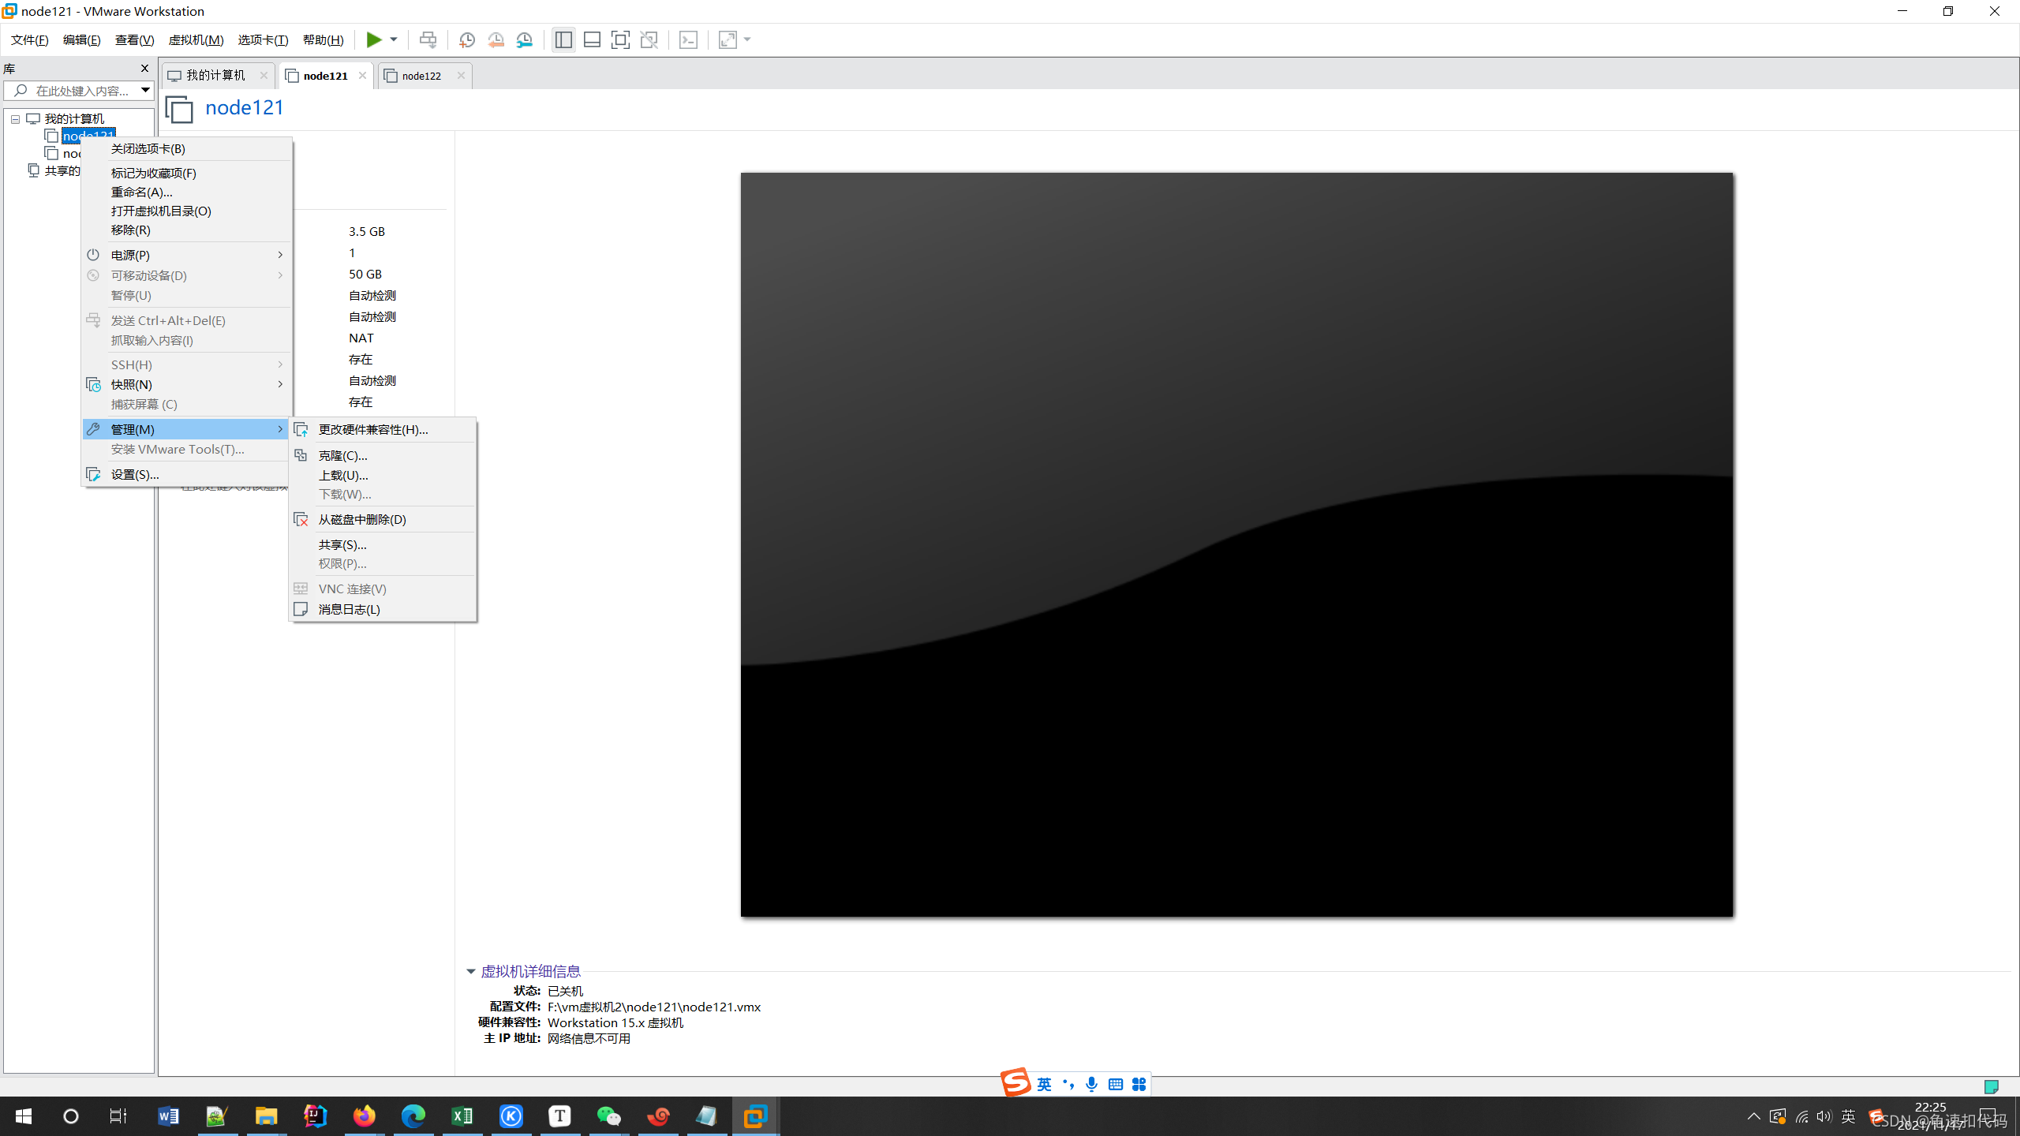
Task: Expand the 电源(P) submenu
Action: point(187,255)
